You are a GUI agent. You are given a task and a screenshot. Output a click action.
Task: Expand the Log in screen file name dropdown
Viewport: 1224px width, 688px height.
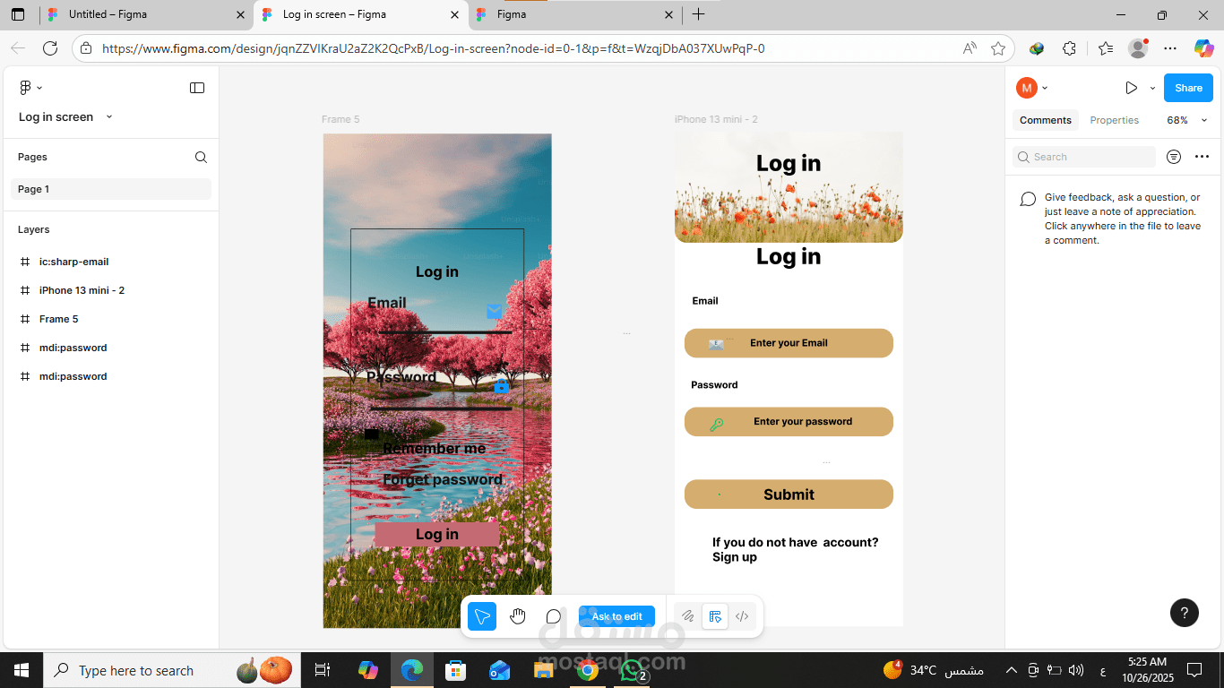[108, 116]
